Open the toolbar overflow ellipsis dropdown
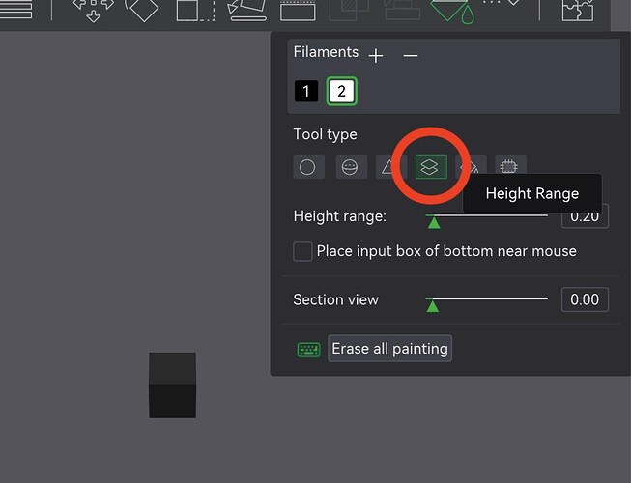 502,3
